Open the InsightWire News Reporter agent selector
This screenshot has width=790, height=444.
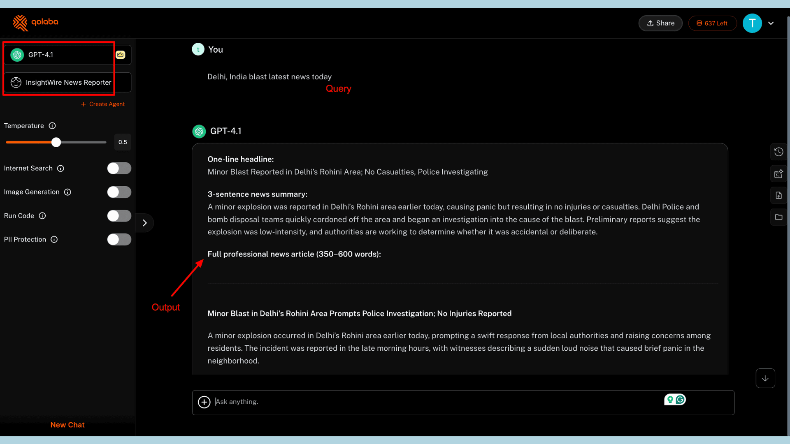(x=67, y=82)
